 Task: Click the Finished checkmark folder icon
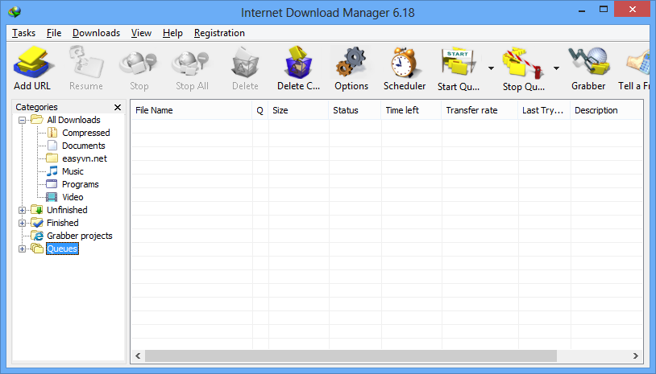click(37, 223)
